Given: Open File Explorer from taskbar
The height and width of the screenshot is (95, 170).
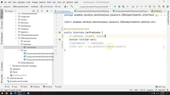Looking at the screenshot, I should [x=7, y=93].
